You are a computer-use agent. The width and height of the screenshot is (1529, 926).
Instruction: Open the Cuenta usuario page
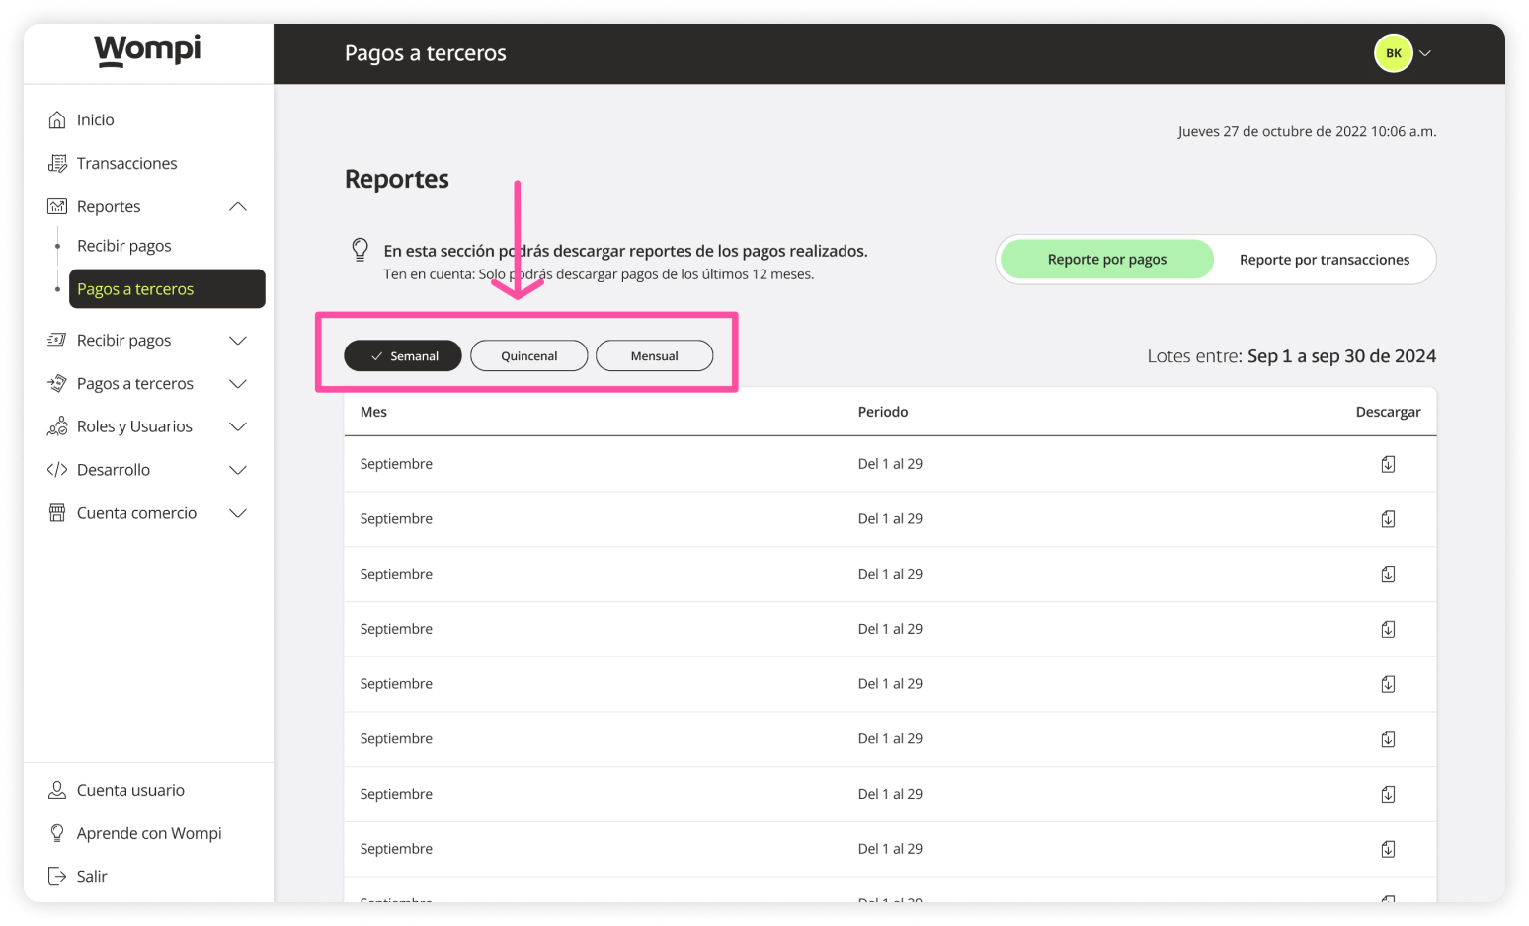pyautogui.click(x=130, y=789)
